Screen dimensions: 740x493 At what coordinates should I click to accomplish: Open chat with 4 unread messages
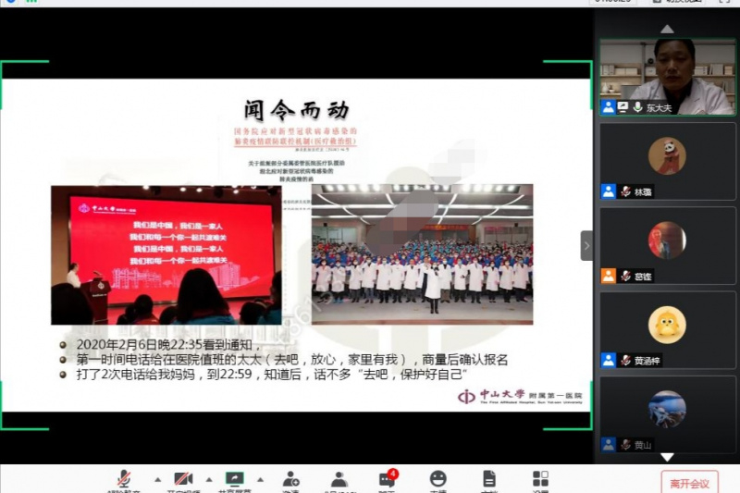click(x=388, y=478)
